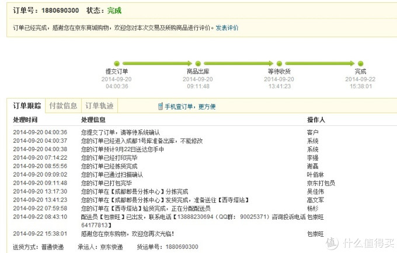Open the 发表评价 review link
Image resolution: width=397 pixels, height=253 pixels.
pyautogui.click(x=227, y=28)
